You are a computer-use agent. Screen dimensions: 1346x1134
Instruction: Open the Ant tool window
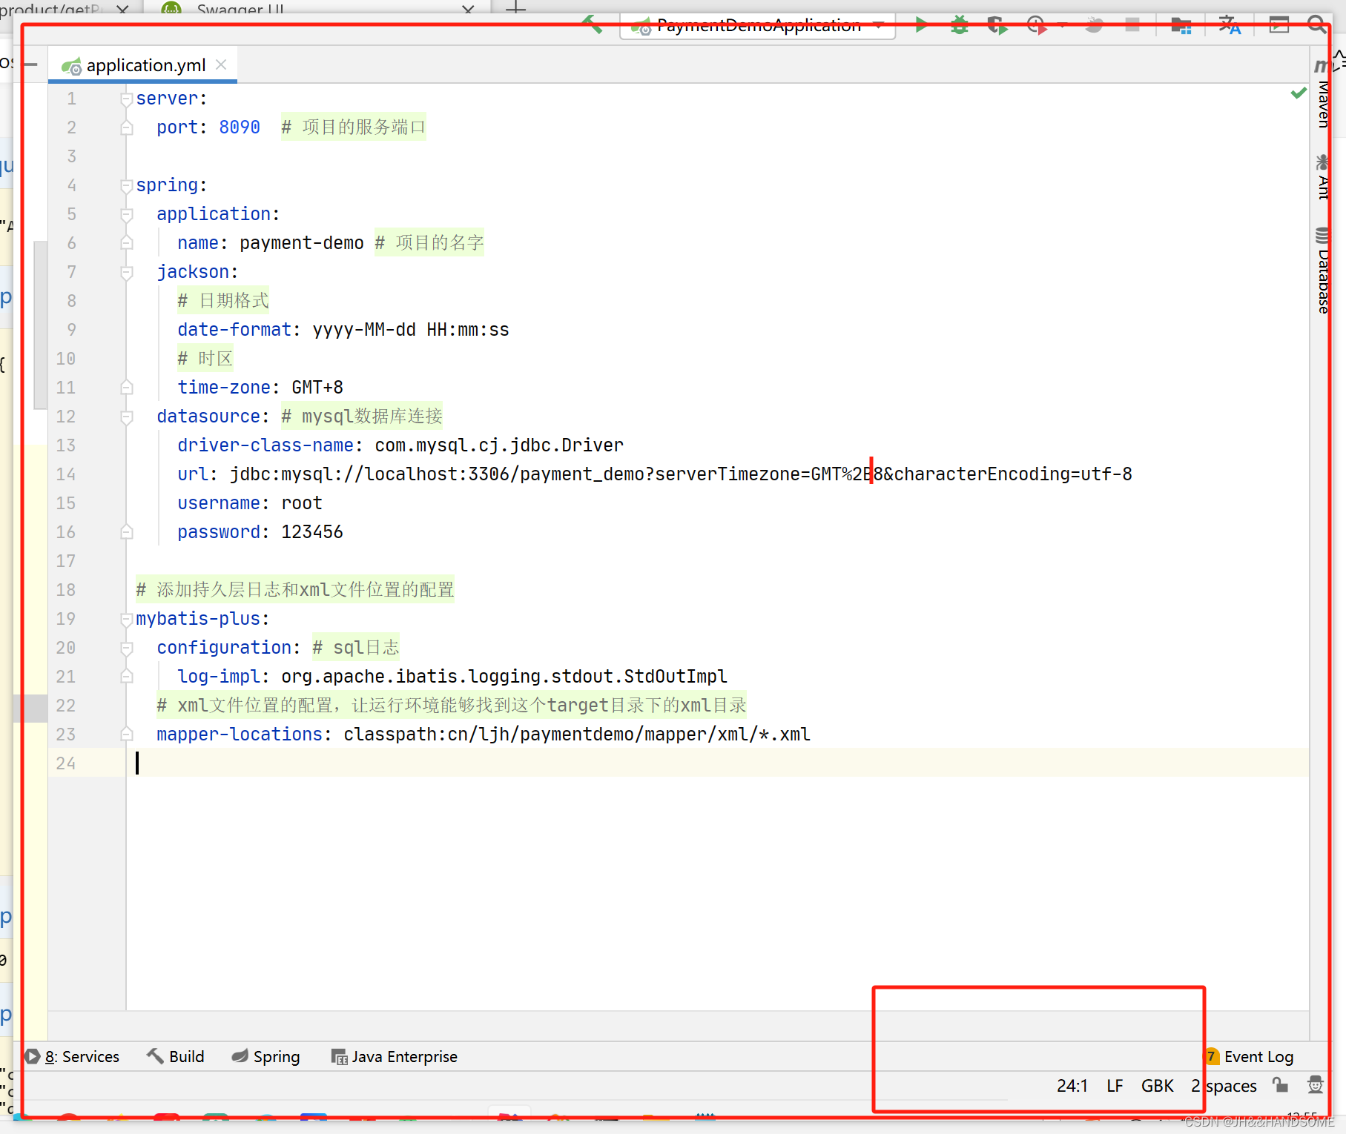1322,178
